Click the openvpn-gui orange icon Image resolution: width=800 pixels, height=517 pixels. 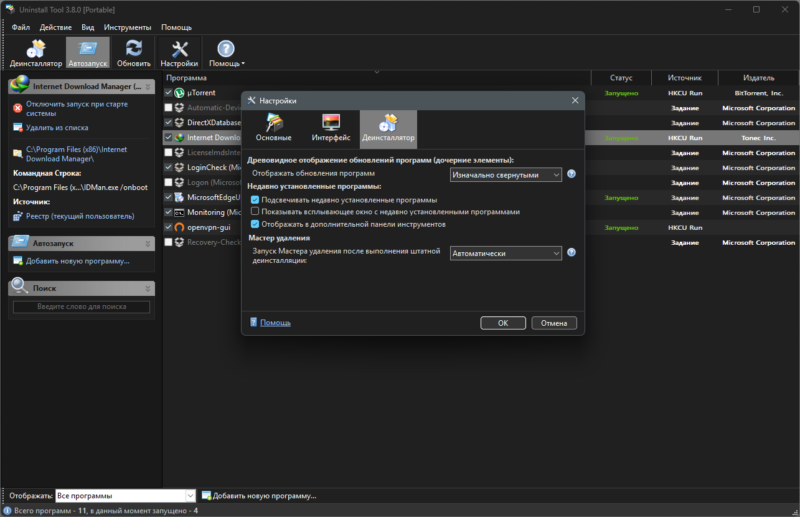tap(179, 227)
